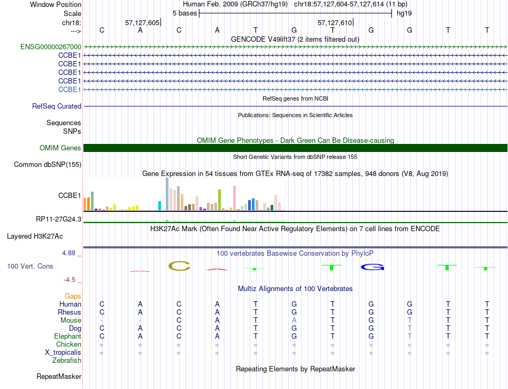Click the ENSG00000267000 gene label
Screen dimensions: 508x389
point(51,47)
